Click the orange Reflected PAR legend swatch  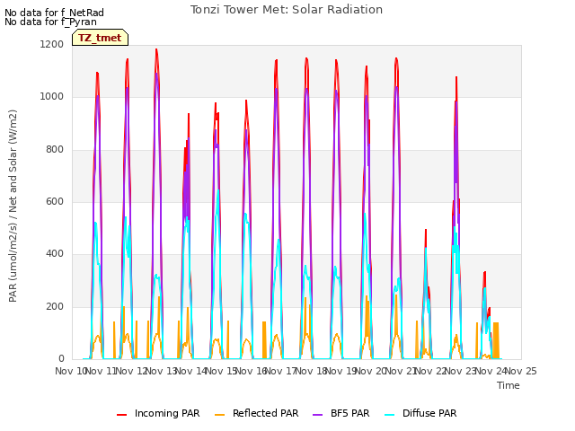click(219, 415)
